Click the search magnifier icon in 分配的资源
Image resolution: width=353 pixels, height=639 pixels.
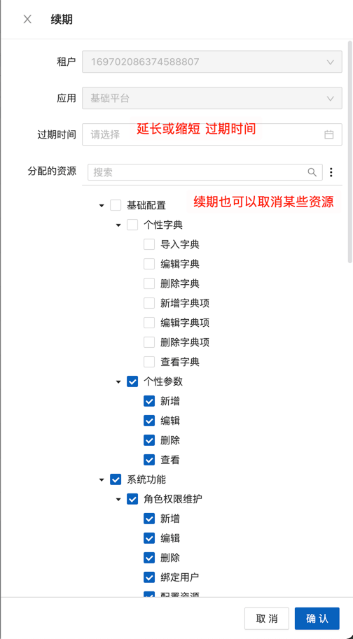click(x=312, y=172)
